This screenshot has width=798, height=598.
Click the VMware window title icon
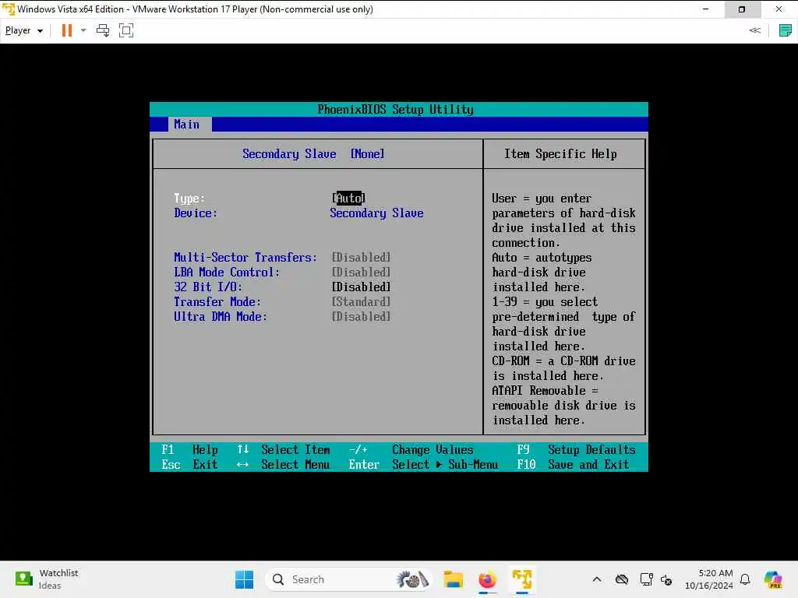pos(9,9)
